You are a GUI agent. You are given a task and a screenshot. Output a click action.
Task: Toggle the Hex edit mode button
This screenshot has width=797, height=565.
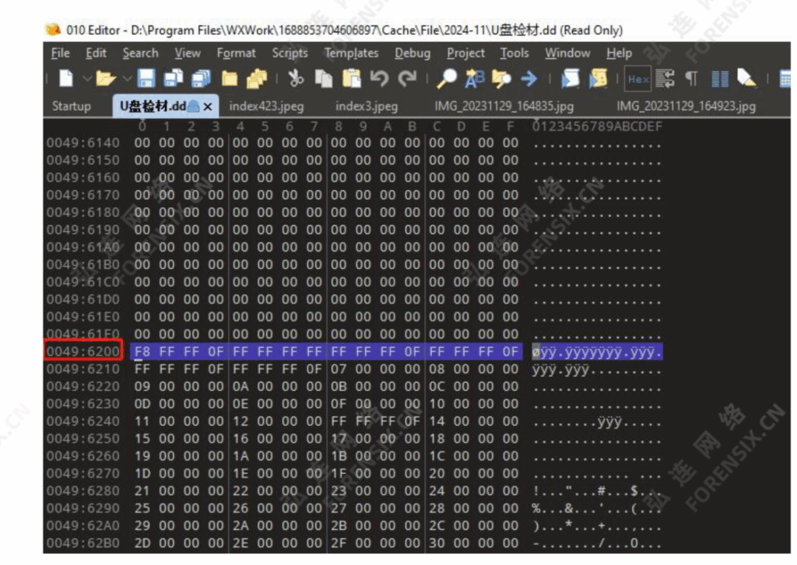click(638, 78)
